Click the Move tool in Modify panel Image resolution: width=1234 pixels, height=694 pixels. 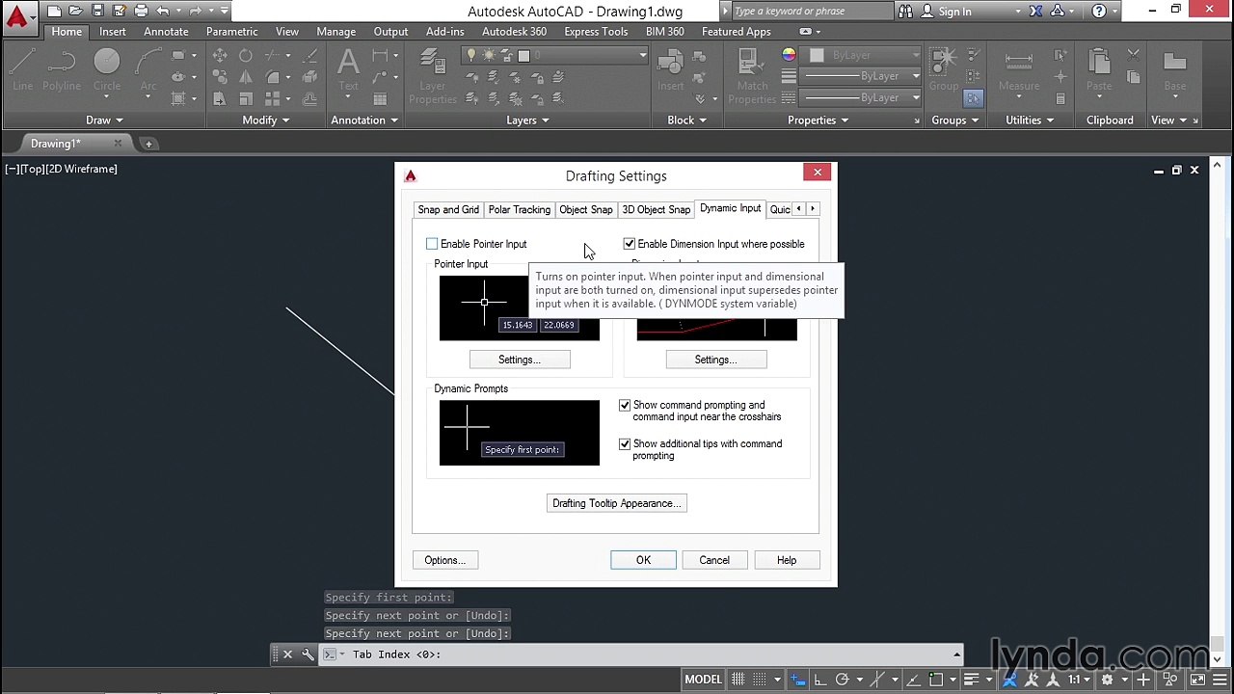(x=220, y=56)
